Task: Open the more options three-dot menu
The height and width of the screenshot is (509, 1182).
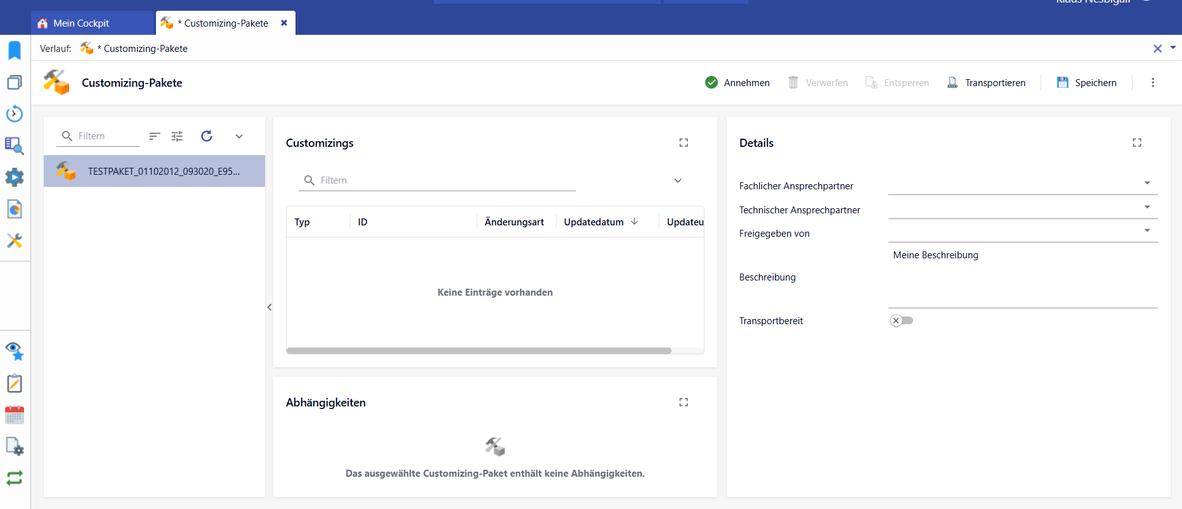Action: 1153,83
